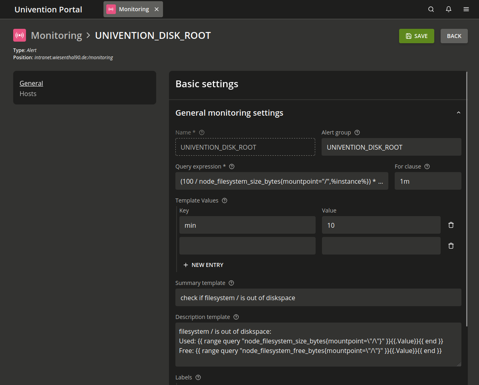
Task: Grab the Description textarea resize handle
Action: (x=459, y=364)
